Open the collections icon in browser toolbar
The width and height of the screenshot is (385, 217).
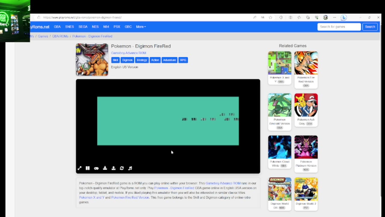(x=308, y=17)
